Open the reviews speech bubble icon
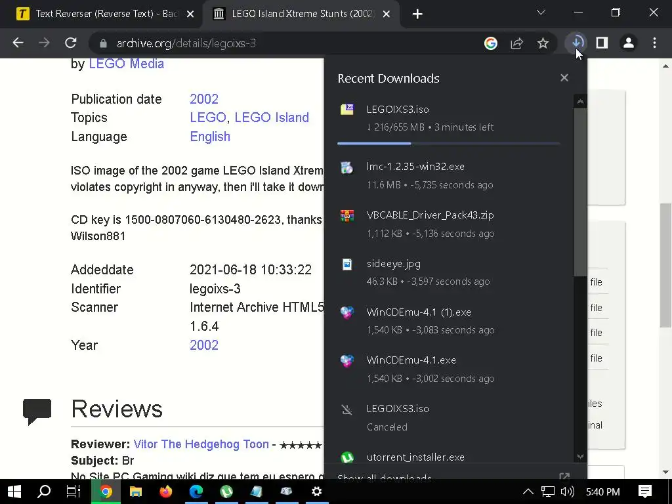672x504 pixels. coord(37,411)
